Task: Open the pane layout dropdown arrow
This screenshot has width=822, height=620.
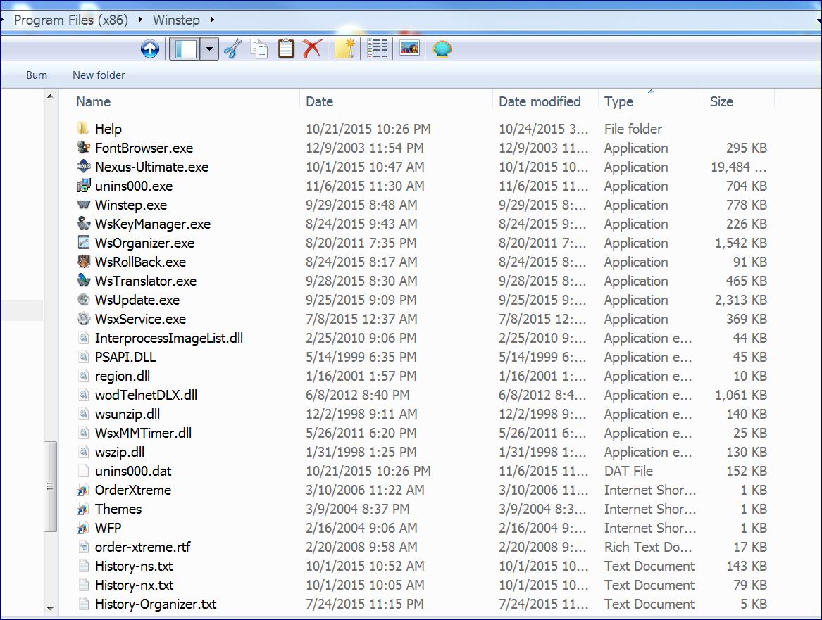Action: tap(209, 49)
